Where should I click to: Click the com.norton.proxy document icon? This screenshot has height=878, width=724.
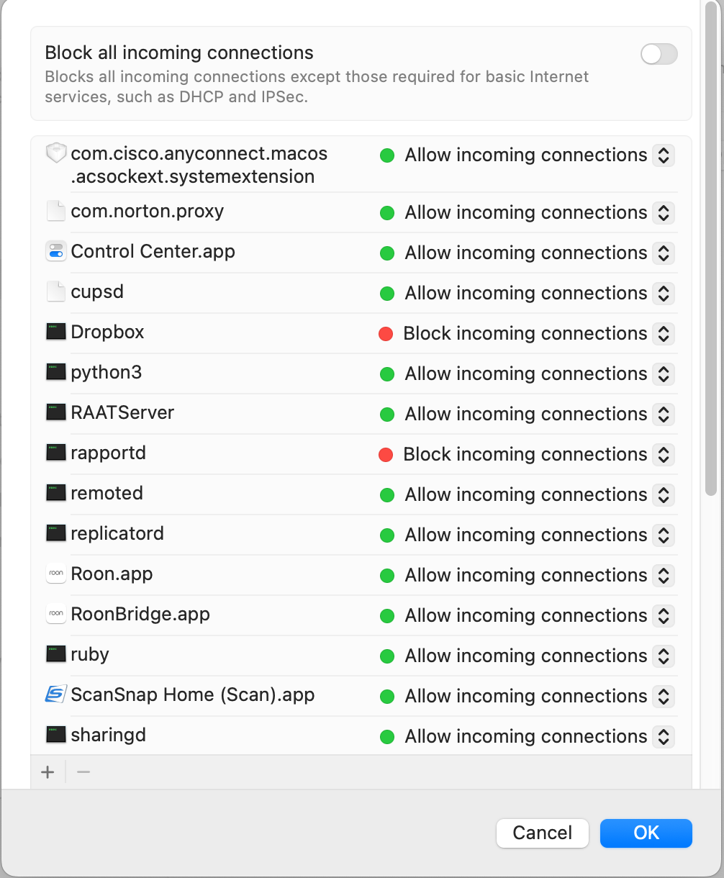[x=55, y=212]
